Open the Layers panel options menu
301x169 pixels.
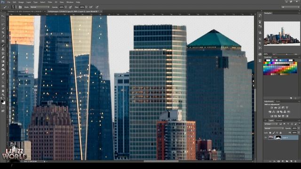(x=299, y=121)
